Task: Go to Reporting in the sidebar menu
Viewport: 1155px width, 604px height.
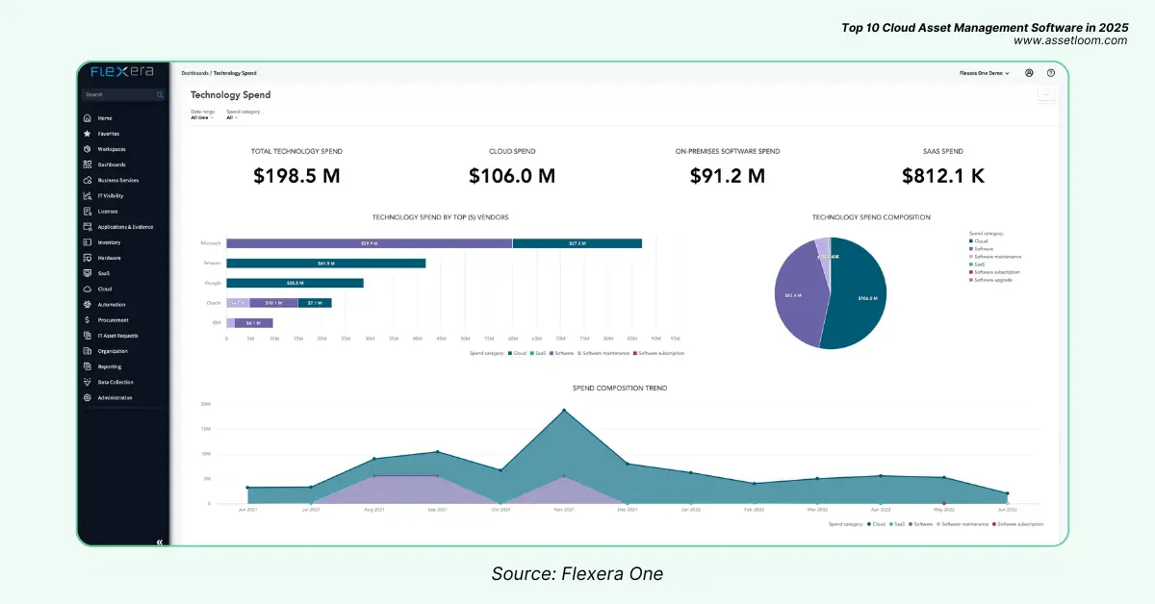Action: [x=109, y=366]
